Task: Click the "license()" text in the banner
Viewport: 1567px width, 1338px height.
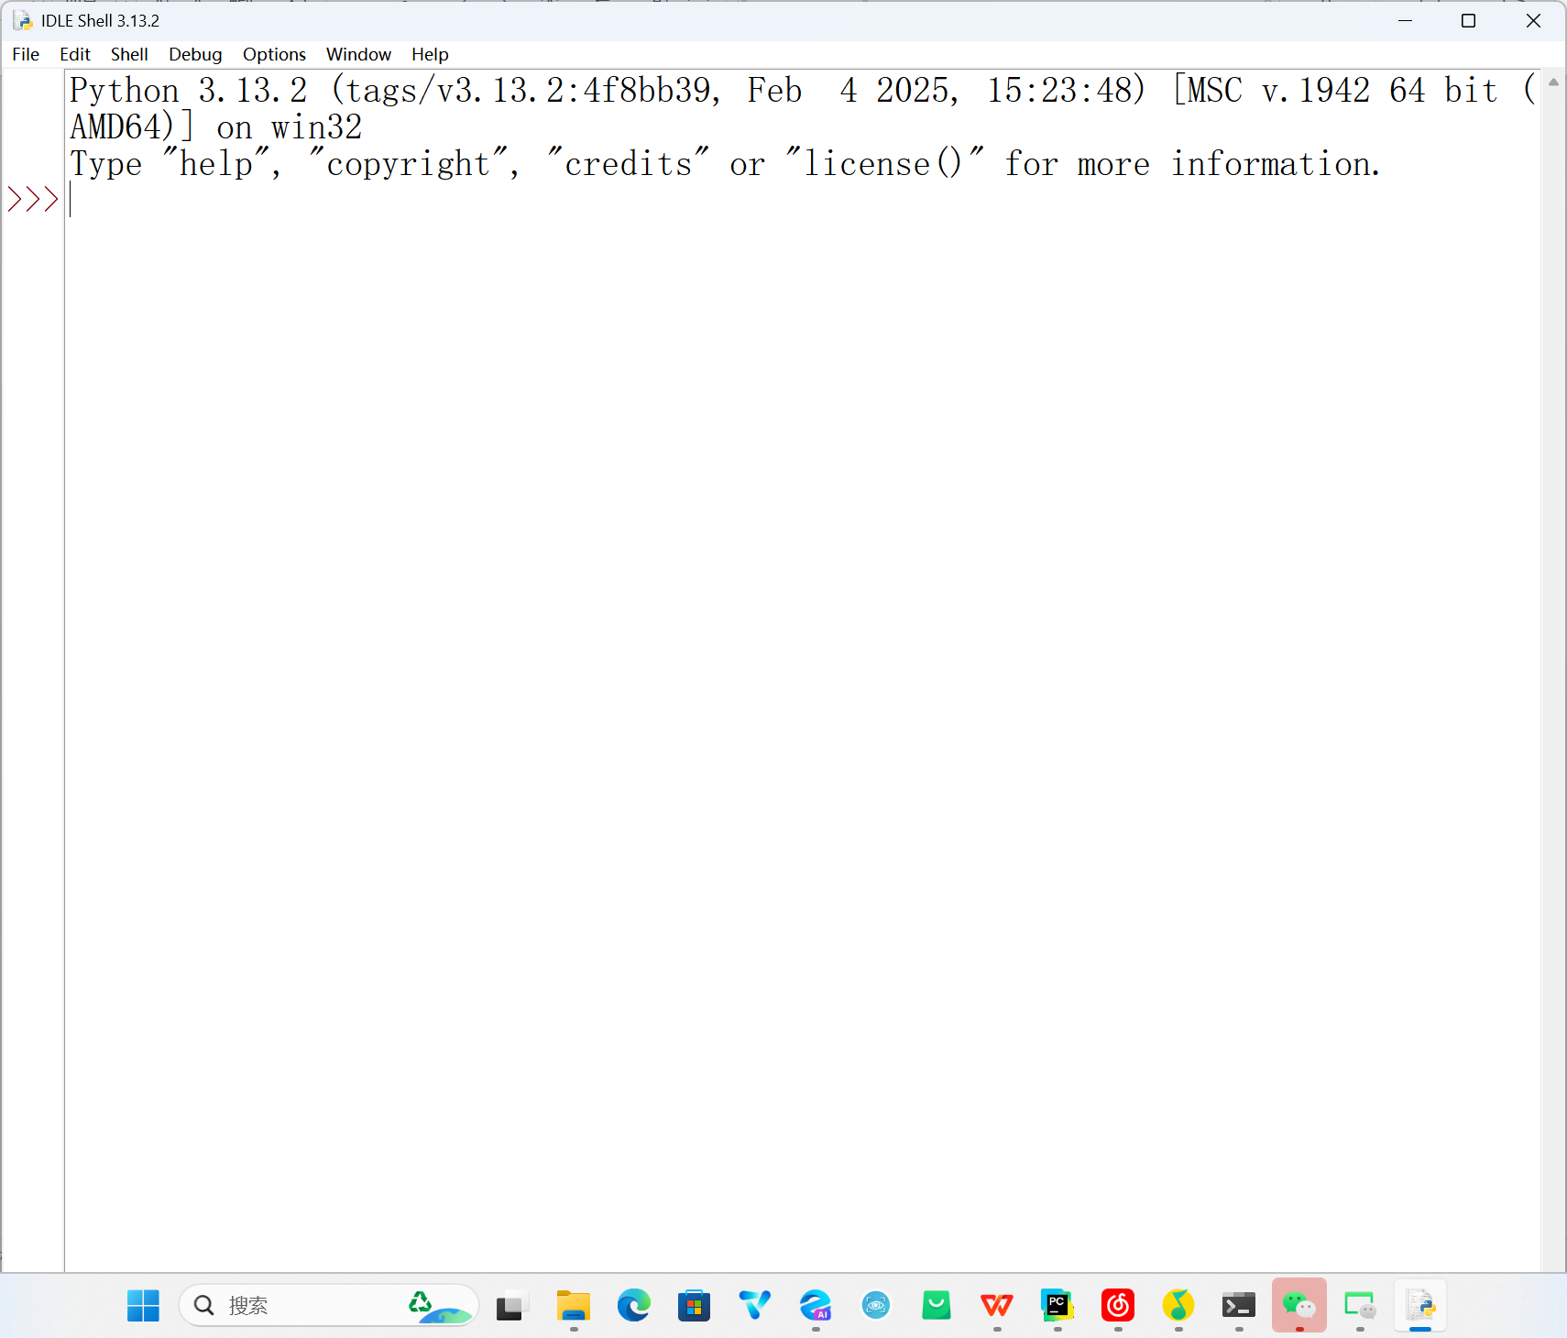Action: coord(883,164)
